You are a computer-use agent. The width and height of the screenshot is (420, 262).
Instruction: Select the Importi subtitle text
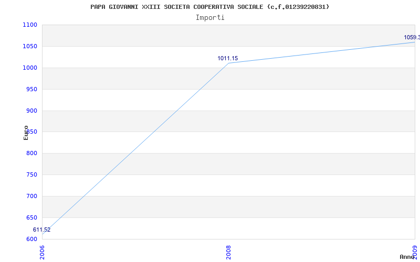[210, 18]
